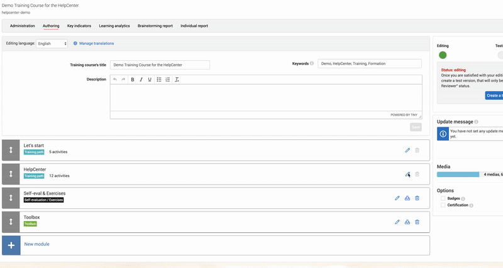Click the resize grip of description editor
Viewport: 503px width, 268px height.
coord(420,117)
